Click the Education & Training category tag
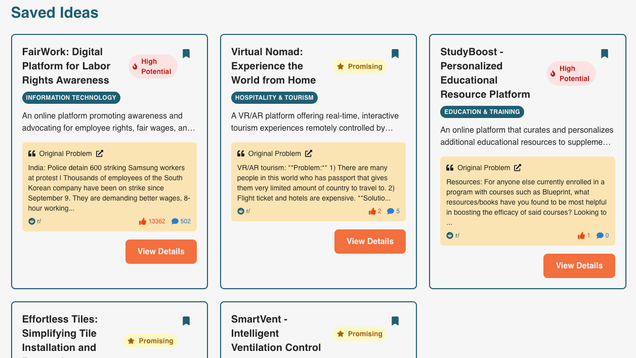The height and width of the screenshot is (358, 636). pos(482,112)
